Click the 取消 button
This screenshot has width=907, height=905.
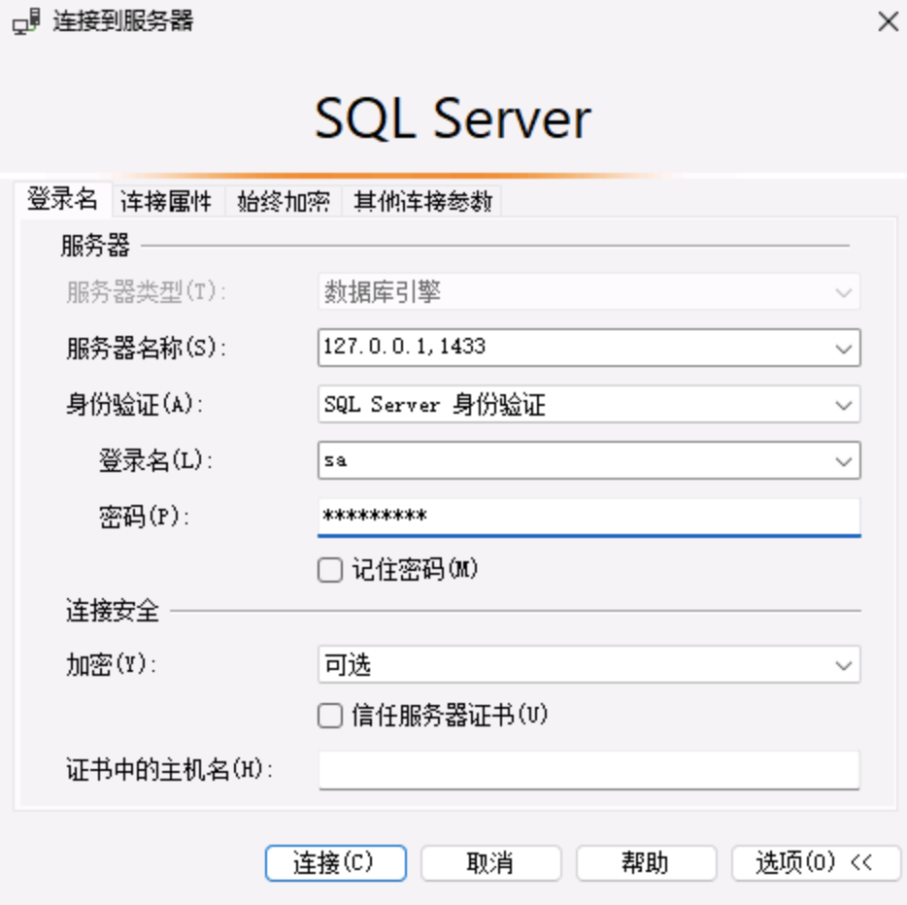[490, 863]
